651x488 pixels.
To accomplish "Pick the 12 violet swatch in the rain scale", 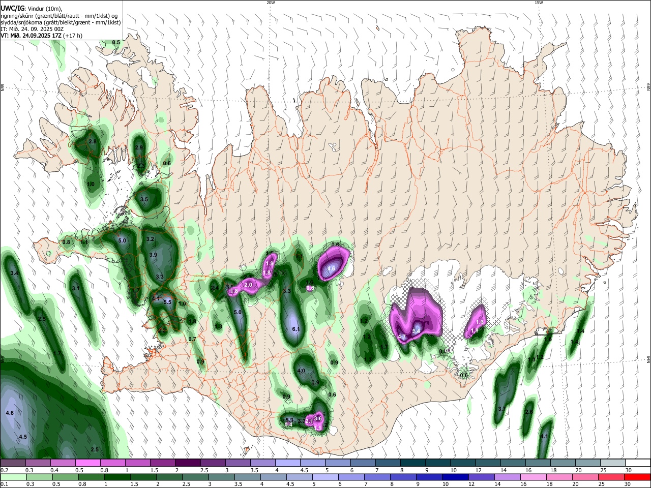I will point(482,477).
